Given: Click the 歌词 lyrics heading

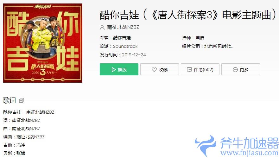Looking at the screenshot, I should pos(10,100).
